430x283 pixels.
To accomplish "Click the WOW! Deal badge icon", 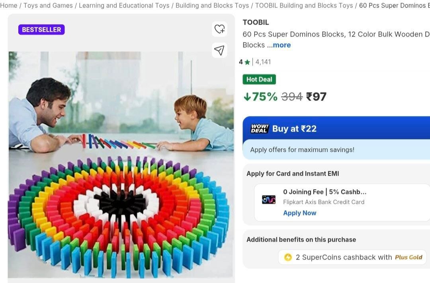I will coord(260,128).
